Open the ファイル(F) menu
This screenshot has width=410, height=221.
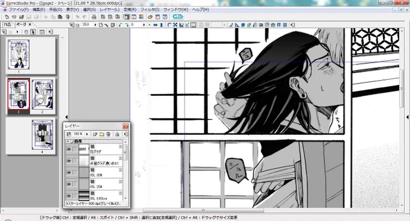19,10
